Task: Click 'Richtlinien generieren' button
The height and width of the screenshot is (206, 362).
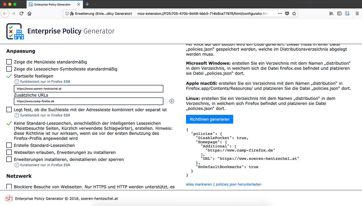Action: click(x=210, y=119)
